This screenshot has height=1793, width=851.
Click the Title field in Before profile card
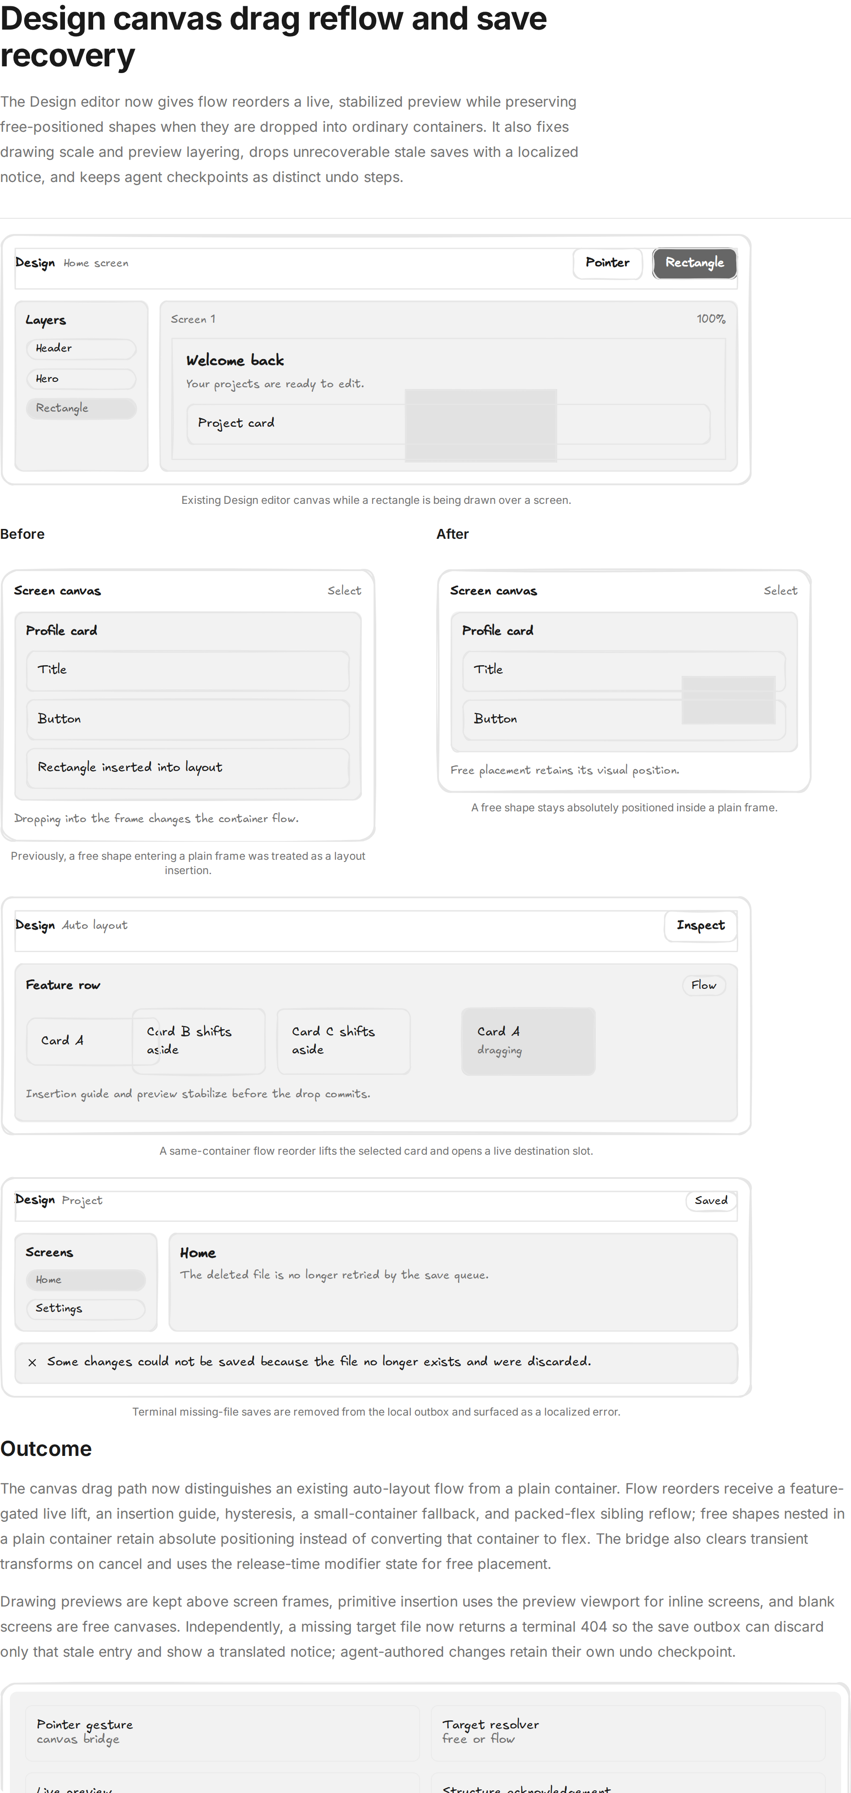click(x=188, y=671)
